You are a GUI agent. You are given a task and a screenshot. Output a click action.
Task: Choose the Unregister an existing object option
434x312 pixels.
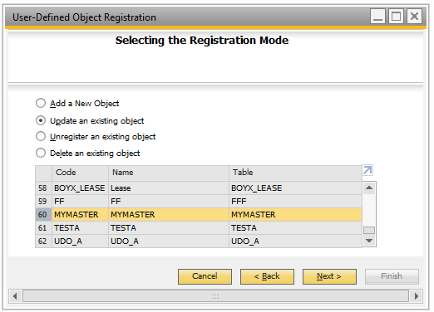coord(96,136)
